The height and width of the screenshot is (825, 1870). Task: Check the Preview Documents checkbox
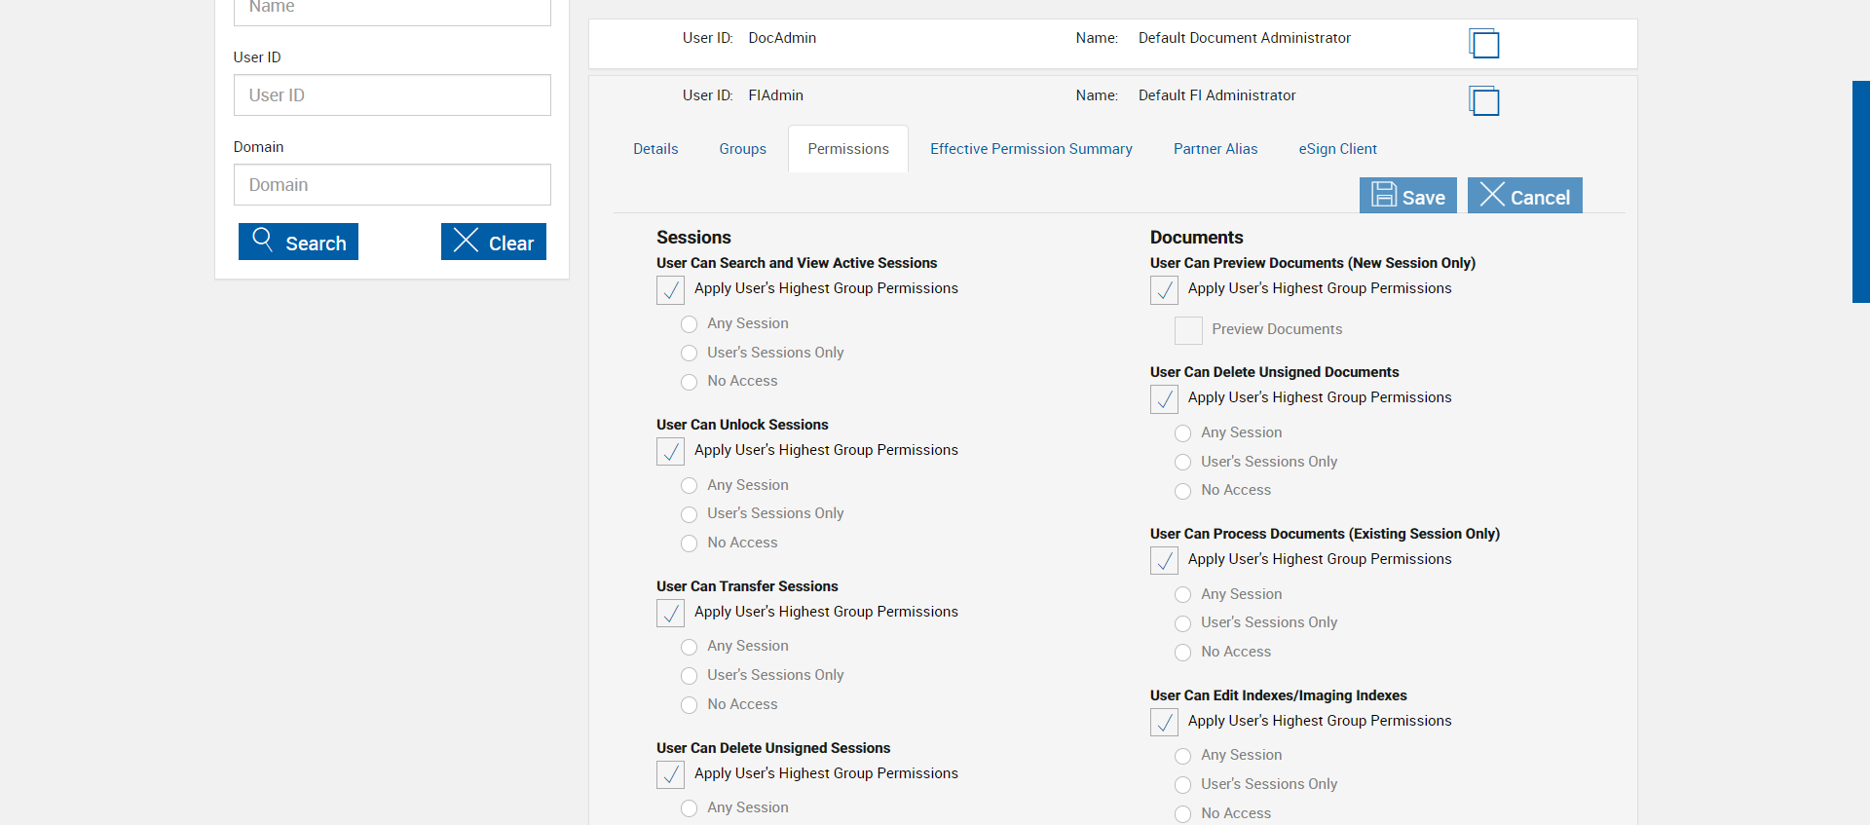pos(1188,331)
